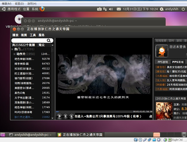
Task: Click the search input field in PPS
Action: tap(32, 41)
